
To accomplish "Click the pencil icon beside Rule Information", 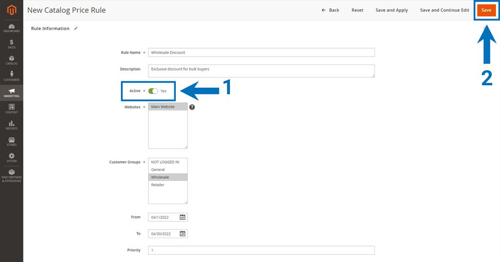I will (76, 28).
